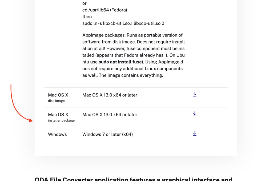Image resolution: width=273 pixels, height=181 pixels.
Task: Click the 'or' line above the Fedora command
Action: click(85, 3)
